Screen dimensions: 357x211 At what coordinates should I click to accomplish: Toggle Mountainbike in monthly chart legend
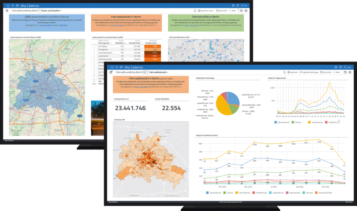[293, 193]
